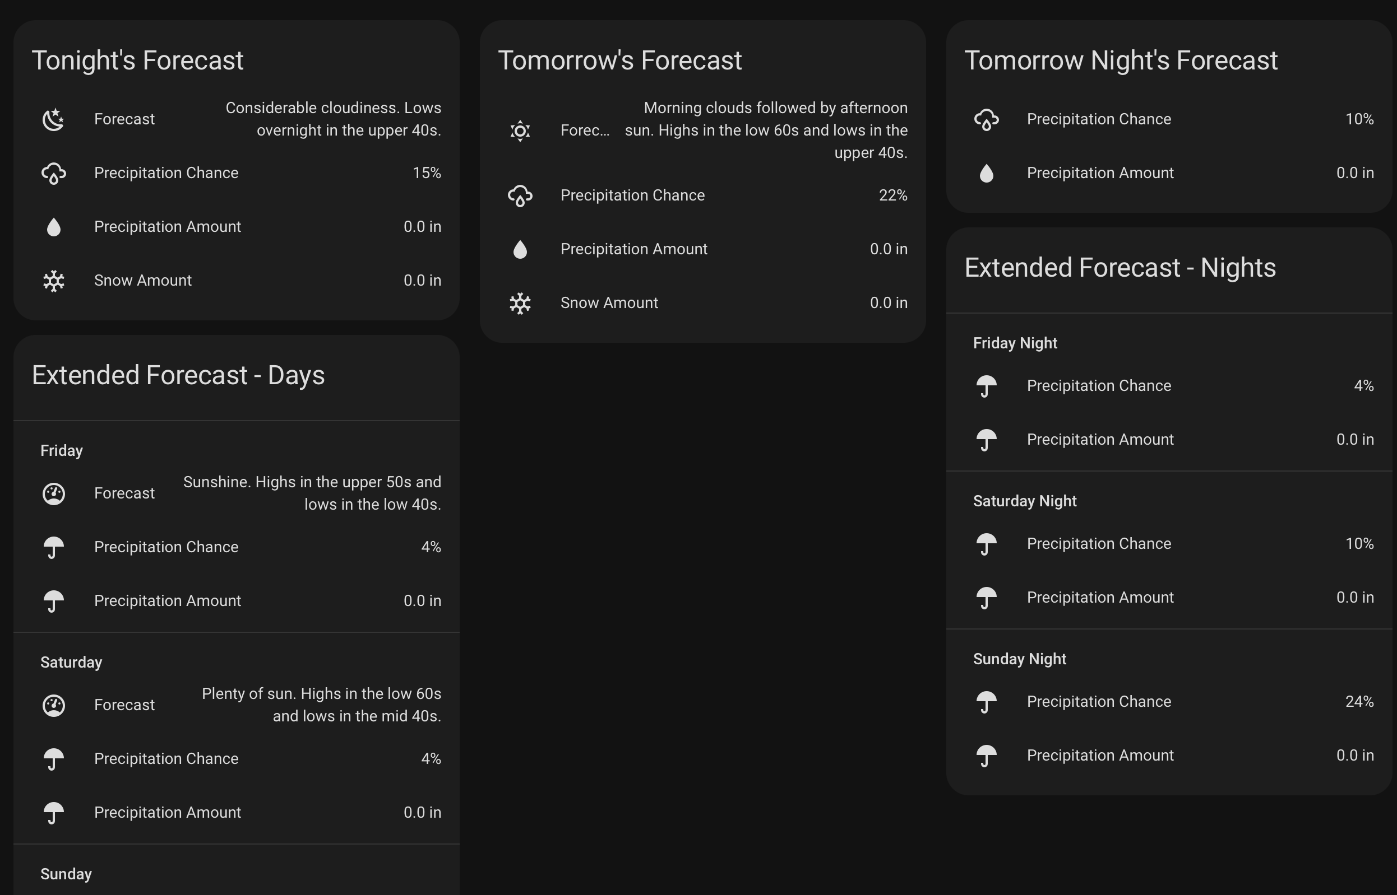Click the rain cloud icon for tonight's Precipitation Chance
1397x895 pixels.
(x=54, y=173)
